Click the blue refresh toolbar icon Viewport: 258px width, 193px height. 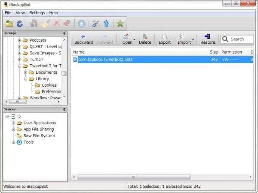pos(19,24)
